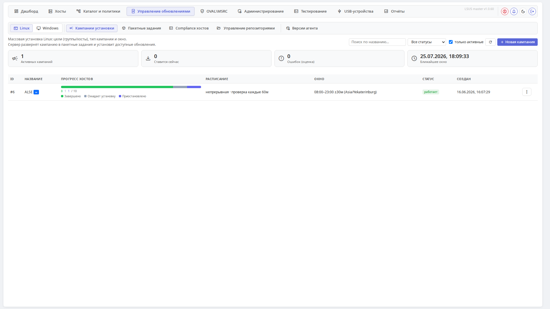Image resolution: width=550 pixels, height=309 pixels.
Task: Click the logout icon
Action: pyautogui.click(x=532, y=11)
